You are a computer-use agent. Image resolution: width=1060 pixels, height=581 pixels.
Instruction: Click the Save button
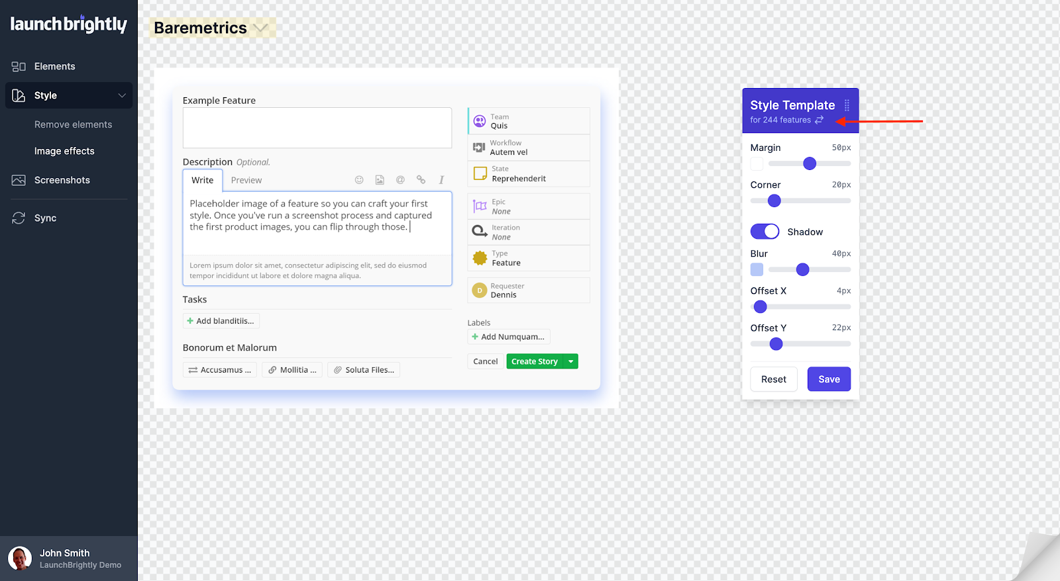point(829,379)
